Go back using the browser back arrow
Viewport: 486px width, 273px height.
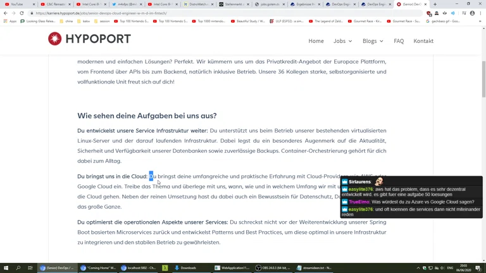click(x=6, y=13)
